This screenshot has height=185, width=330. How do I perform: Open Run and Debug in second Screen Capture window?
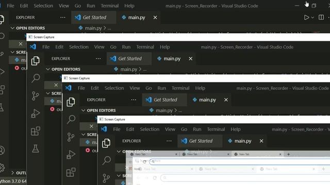point(71,155)
